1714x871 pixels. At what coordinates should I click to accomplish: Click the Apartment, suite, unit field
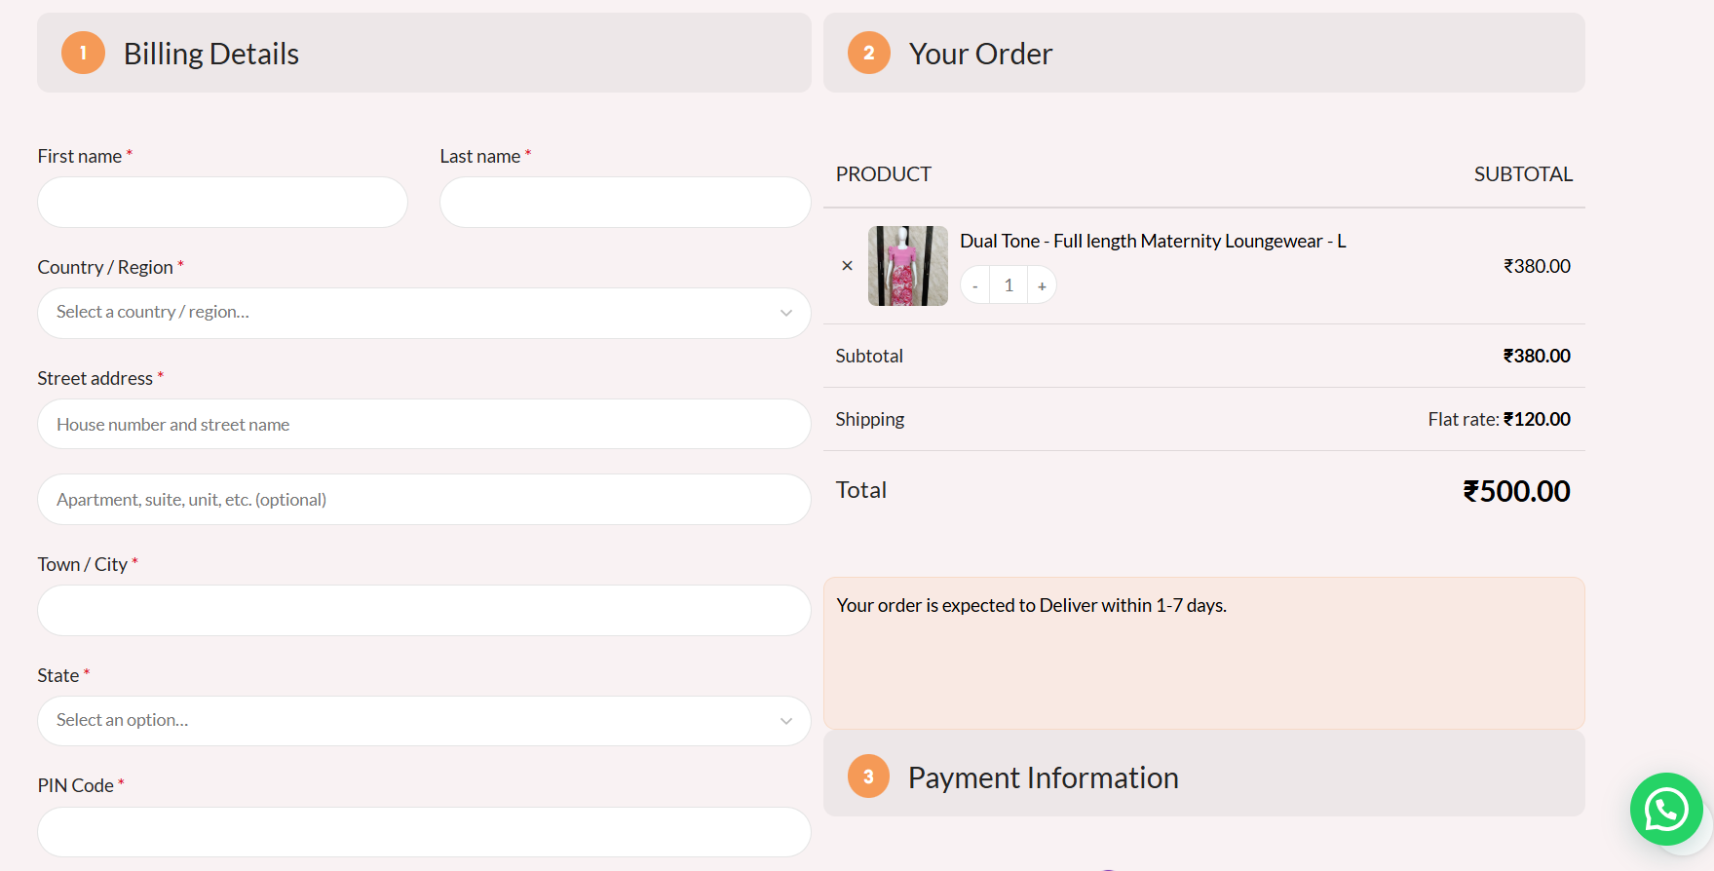(424, 500)
